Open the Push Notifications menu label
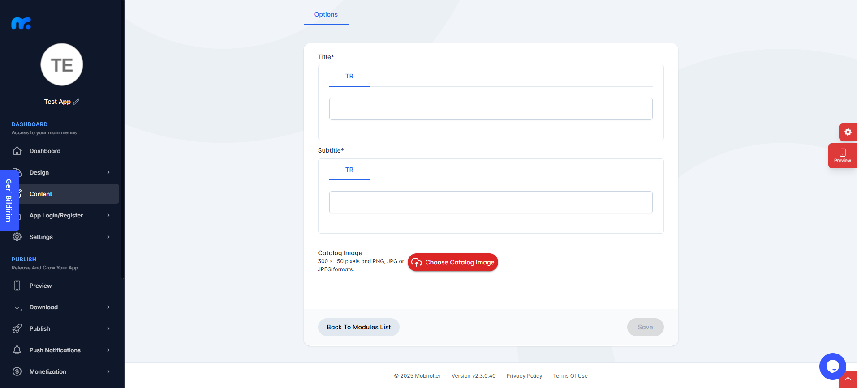 [x=55, y=350]
